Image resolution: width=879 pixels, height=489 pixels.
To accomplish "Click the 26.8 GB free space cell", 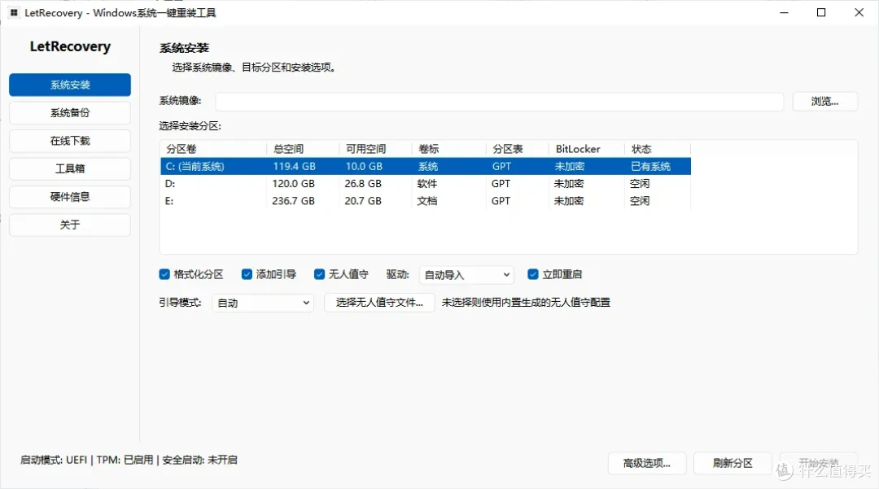I will click(x=363, y=184).
